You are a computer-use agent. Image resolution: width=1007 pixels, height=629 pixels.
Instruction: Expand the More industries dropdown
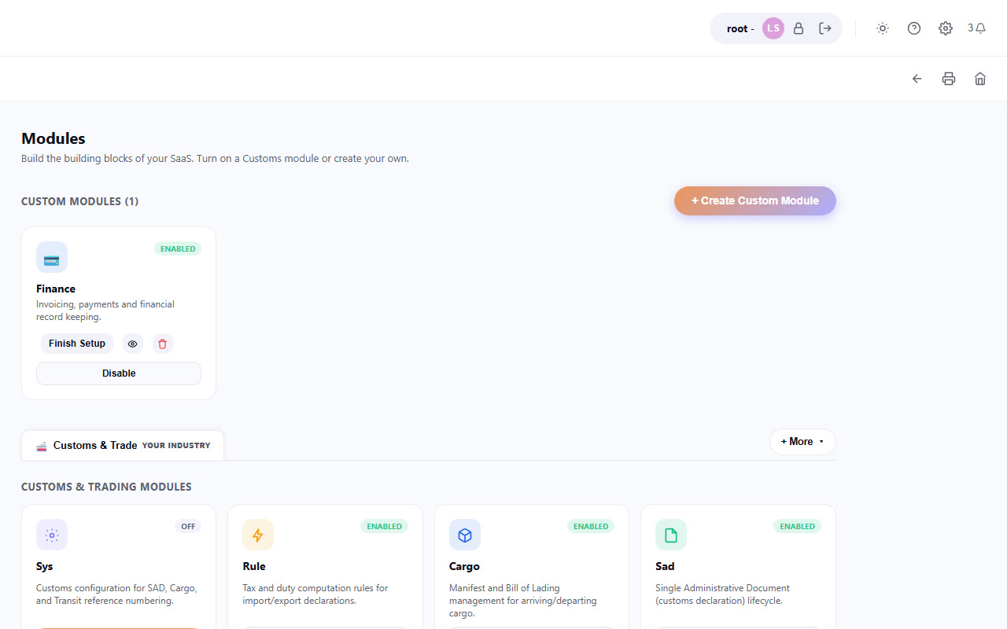802,442
